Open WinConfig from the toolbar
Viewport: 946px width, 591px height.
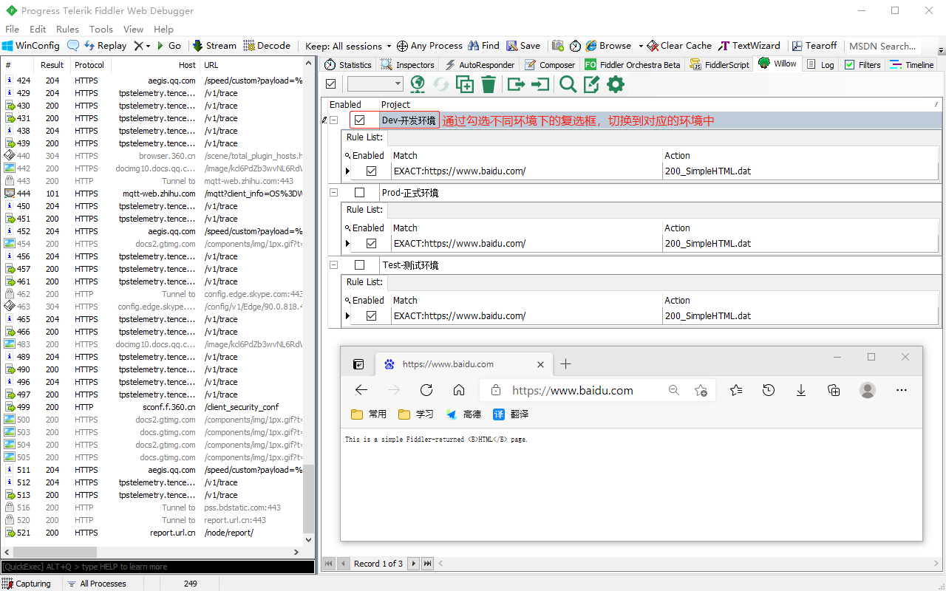click(31, 46)
